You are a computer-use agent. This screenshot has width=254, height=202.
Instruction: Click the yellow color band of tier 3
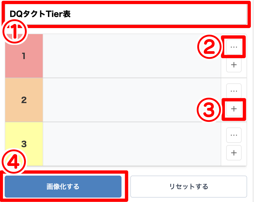(24, 143)
